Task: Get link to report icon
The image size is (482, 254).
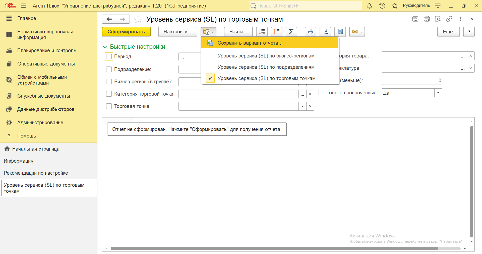Action: point(449,19)
